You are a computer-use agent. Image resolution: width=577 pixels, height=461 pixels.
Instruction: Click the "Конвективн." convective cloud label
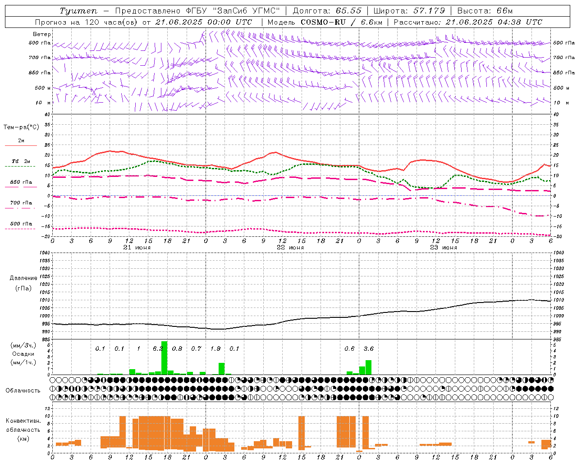[x=23, y=421]
